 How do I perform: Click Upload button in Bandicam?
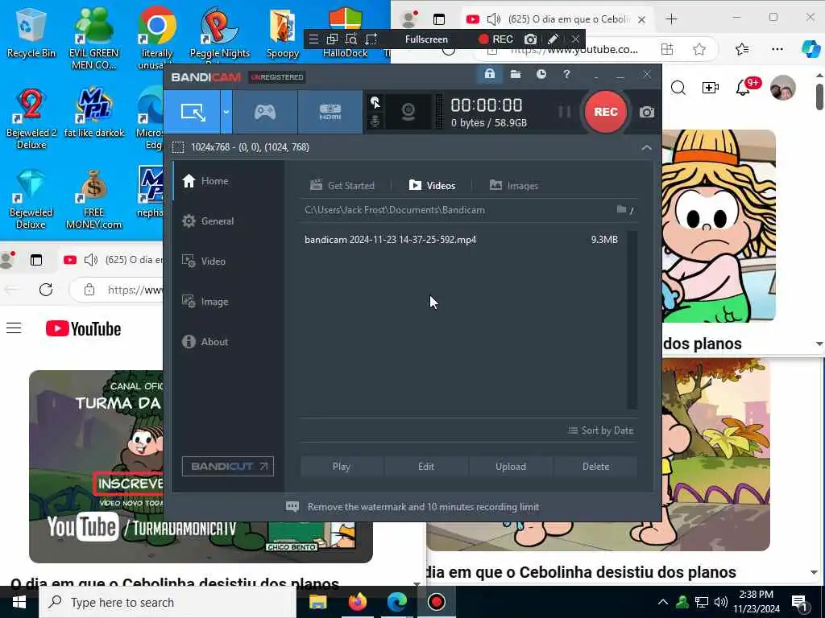[510, 466]
